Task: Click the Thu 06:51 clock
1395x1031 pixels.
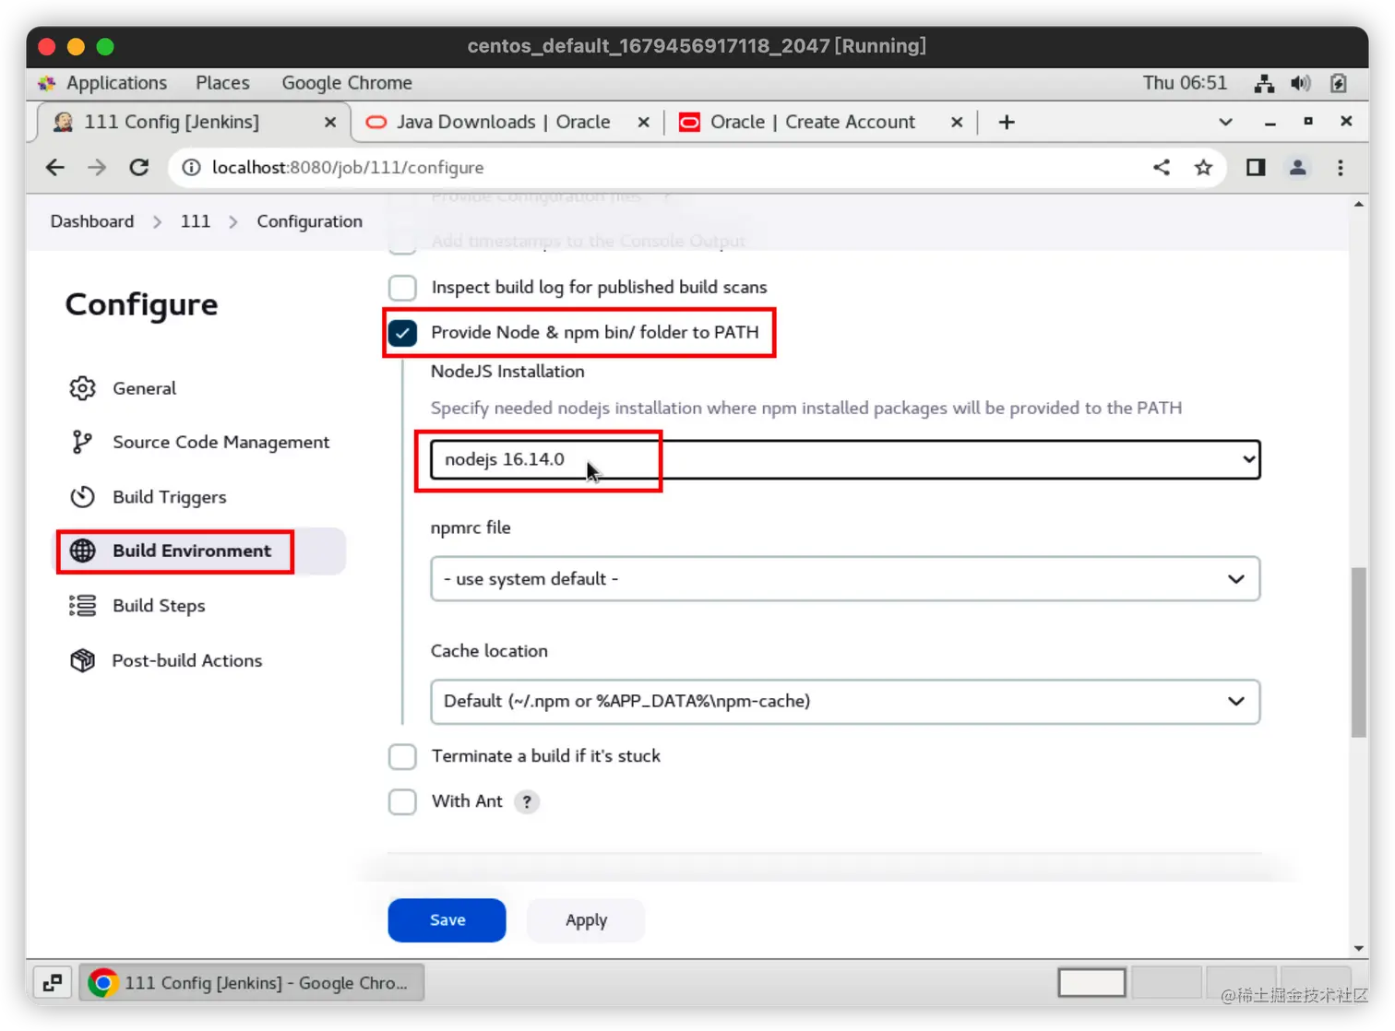Action: pos(1185,83)
